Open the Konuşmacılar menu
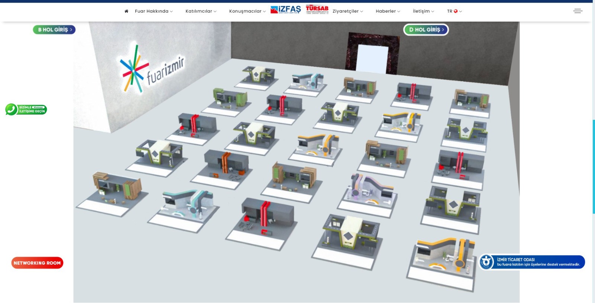Viewport: 595px width, 303px height. [x=247, y=11]
